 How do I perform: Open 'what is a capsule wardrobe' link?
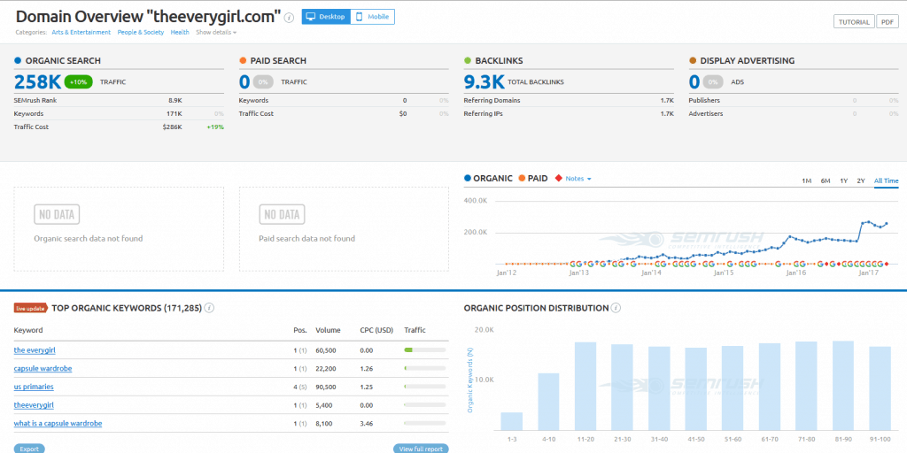pos(58,424)
